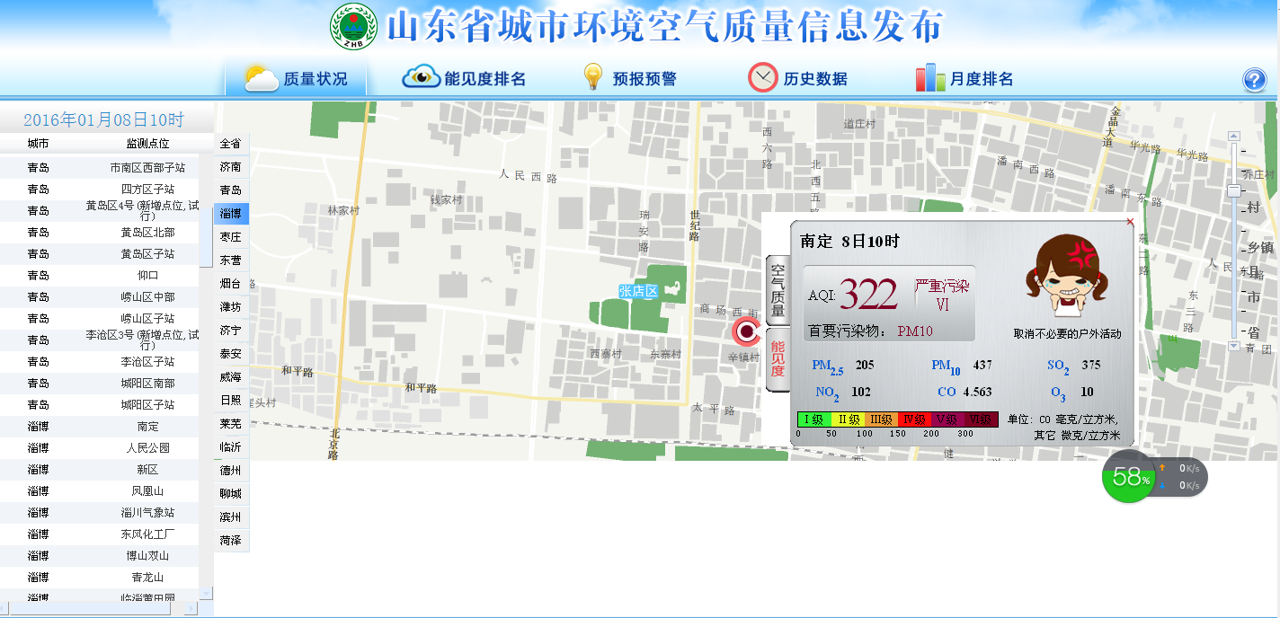
Task: Open the 质量状况 air quality status tab
Action: coord(297,79)
